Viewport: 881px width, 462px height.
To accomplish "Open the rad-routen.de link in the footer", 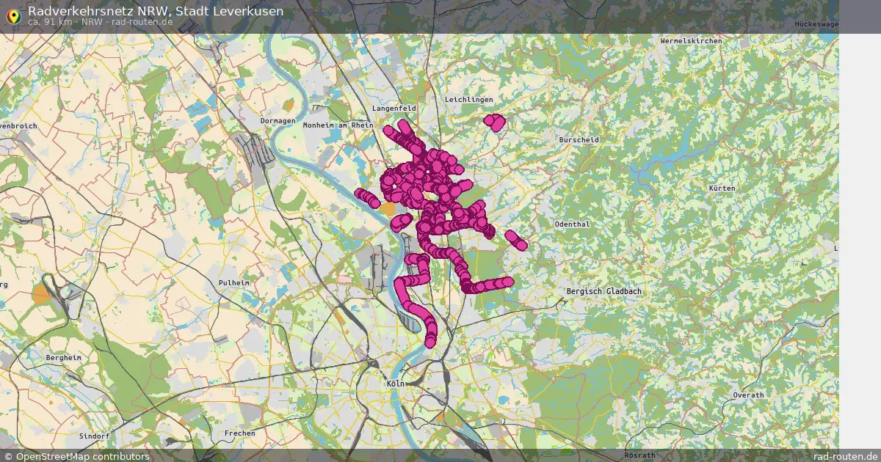I will click(846, 456).
